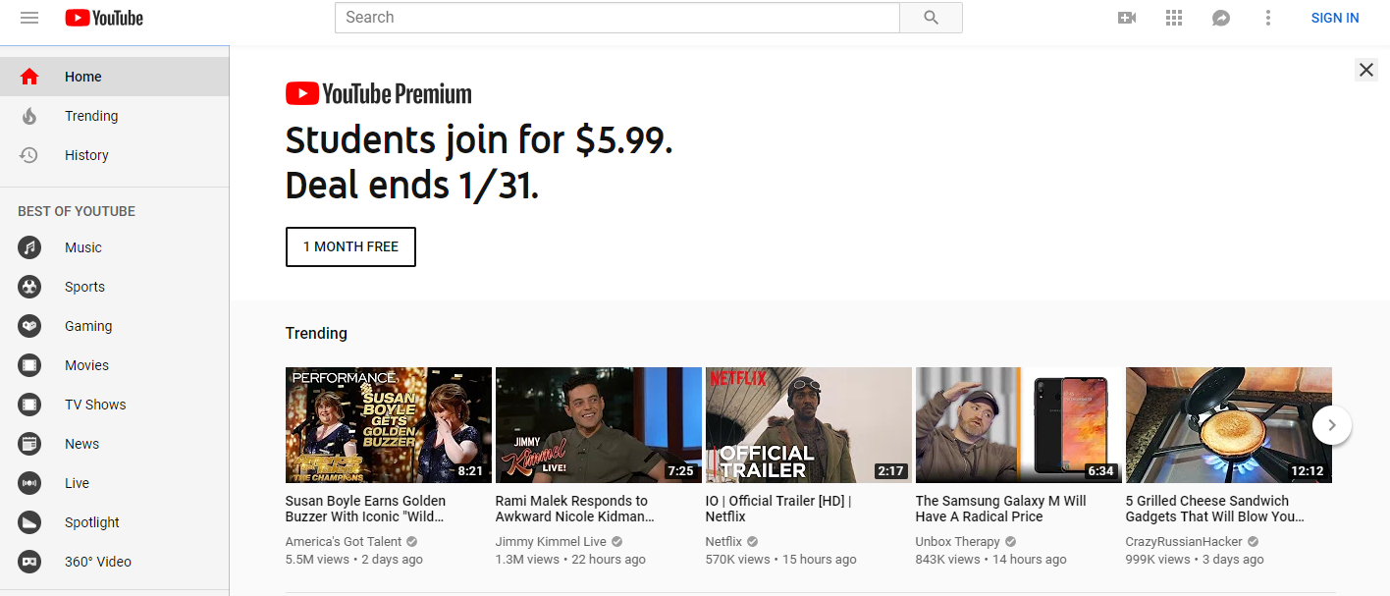Select Movies category label
1390x596 pixels.
click(87, 365)
